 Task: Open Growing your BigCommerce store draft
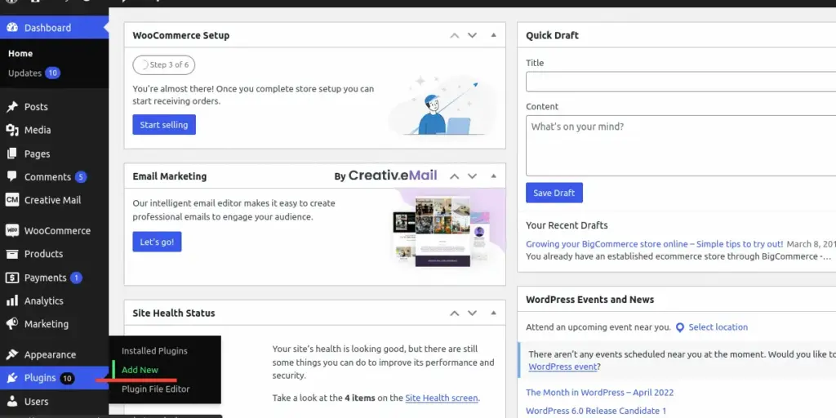point(654,243)
